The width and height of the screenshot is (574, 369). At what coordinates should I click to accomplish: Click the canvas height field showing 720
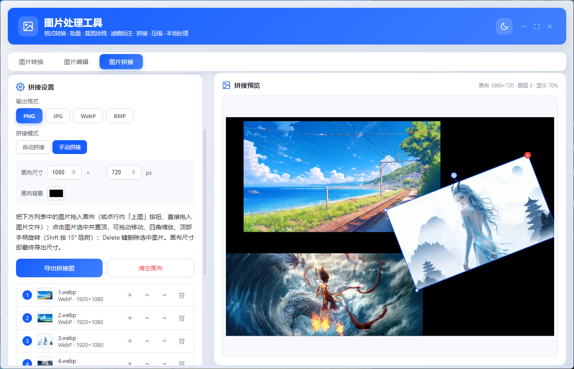click(124, 172)
